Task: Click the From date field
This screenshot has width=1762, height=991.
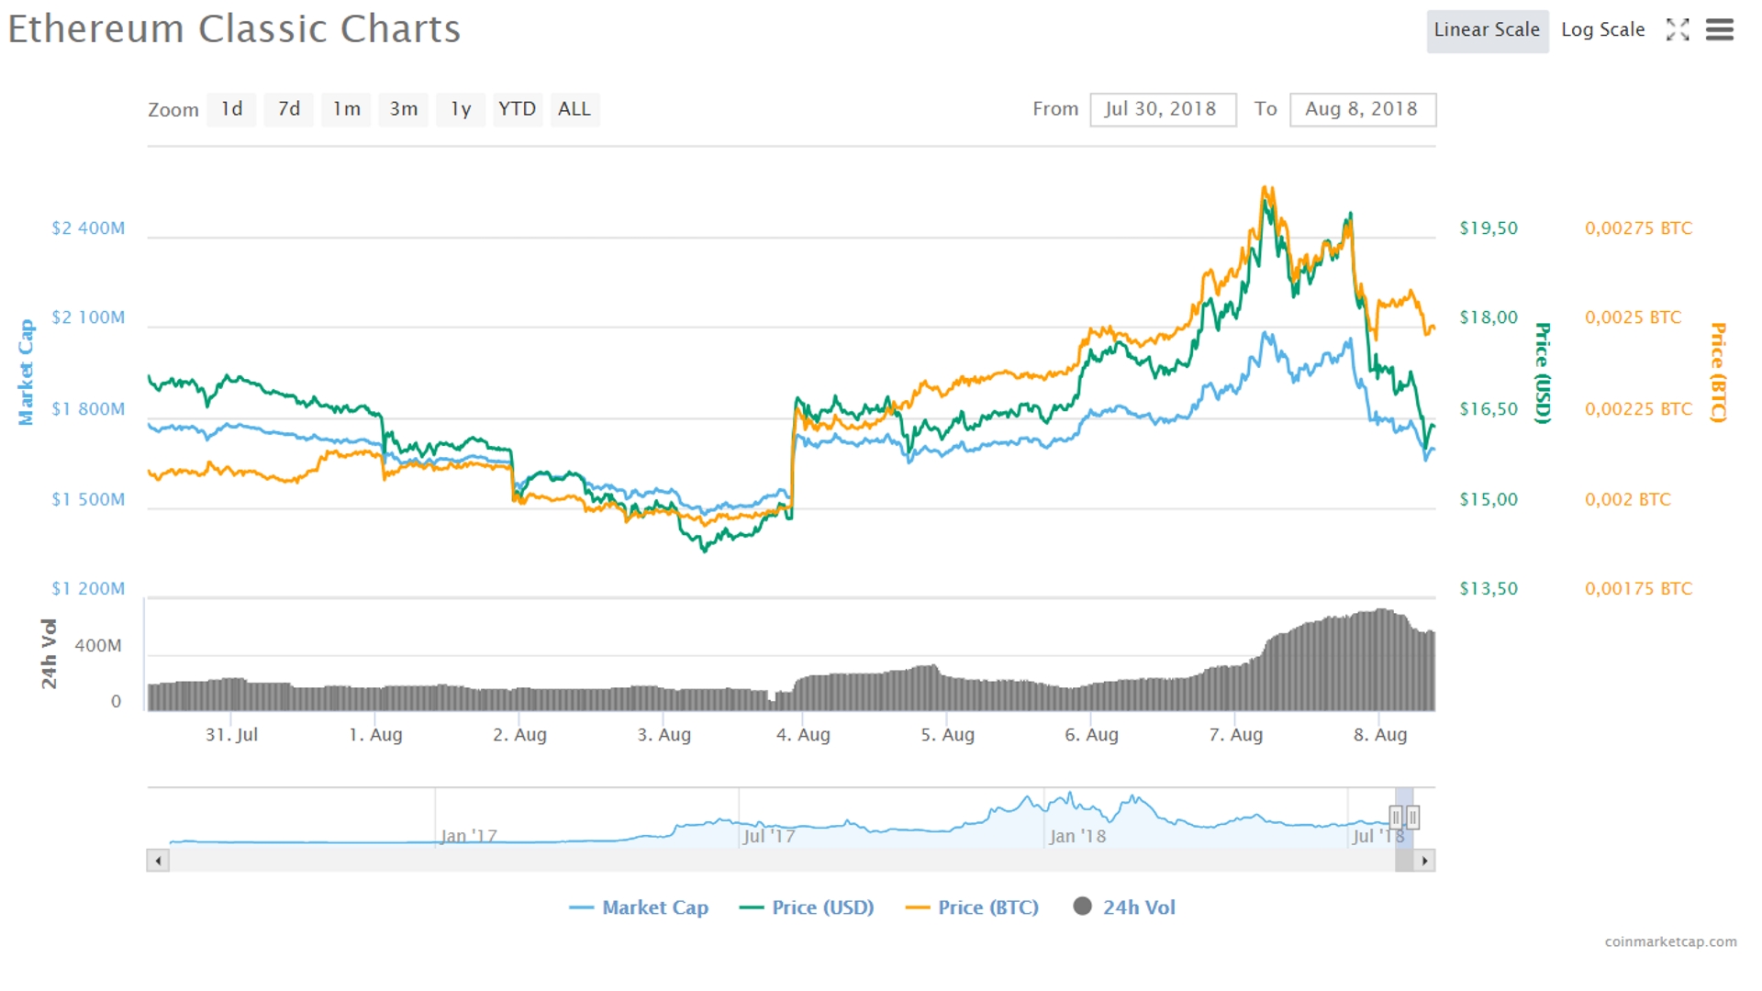Action: pyautogui.click(x=1162, y=109)
